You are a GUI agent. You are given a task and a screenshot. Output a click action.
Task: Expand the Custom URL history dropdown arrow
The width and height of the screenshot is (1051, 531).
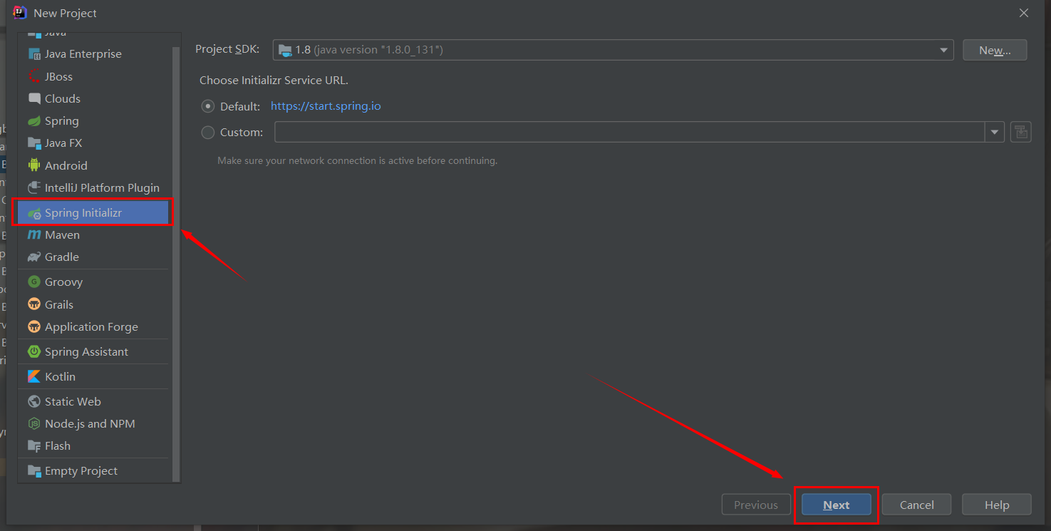pos(995,132)
